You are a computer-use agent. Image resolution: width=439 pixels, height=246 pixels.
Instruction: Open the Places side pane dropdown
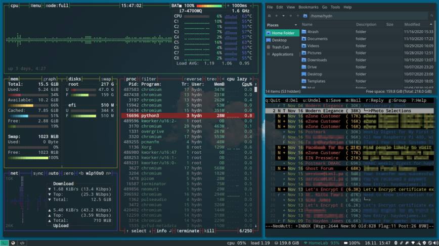point(294,25)
